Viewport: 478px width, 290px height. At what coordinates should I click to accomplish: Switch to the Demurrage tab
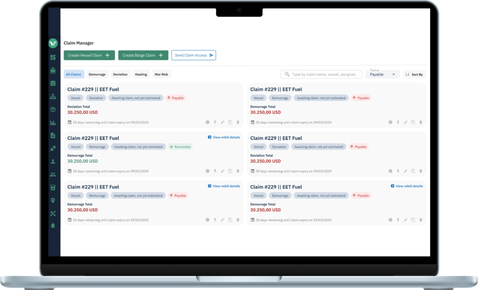(x=97, y=74)
